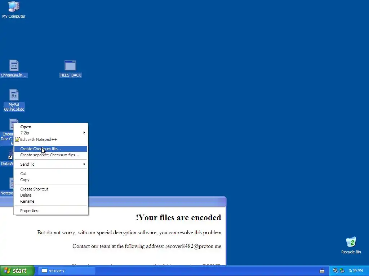Choose Edit with Notepad++ menu entry
Image resolution: width=369 pixels, height=276 pixels.
pos(51,139)
